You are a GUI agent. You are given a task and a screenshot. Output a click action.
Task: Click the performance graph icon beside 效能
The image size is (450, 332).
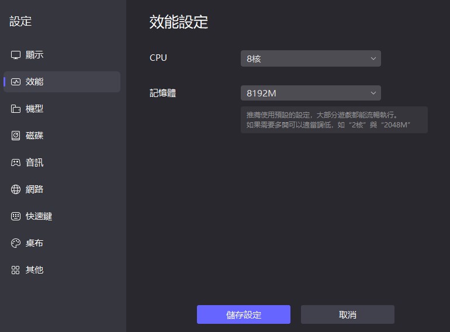(x=16, y=82)
